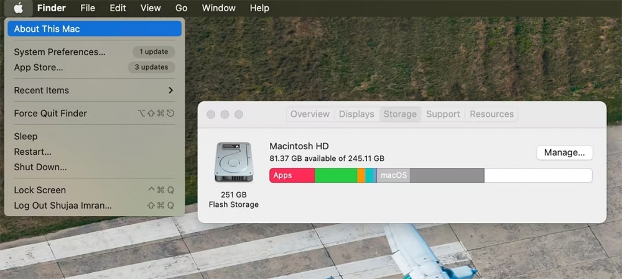Open the Support tab
The width and height of the screenshot is (622, 279).
coord(443,114)
